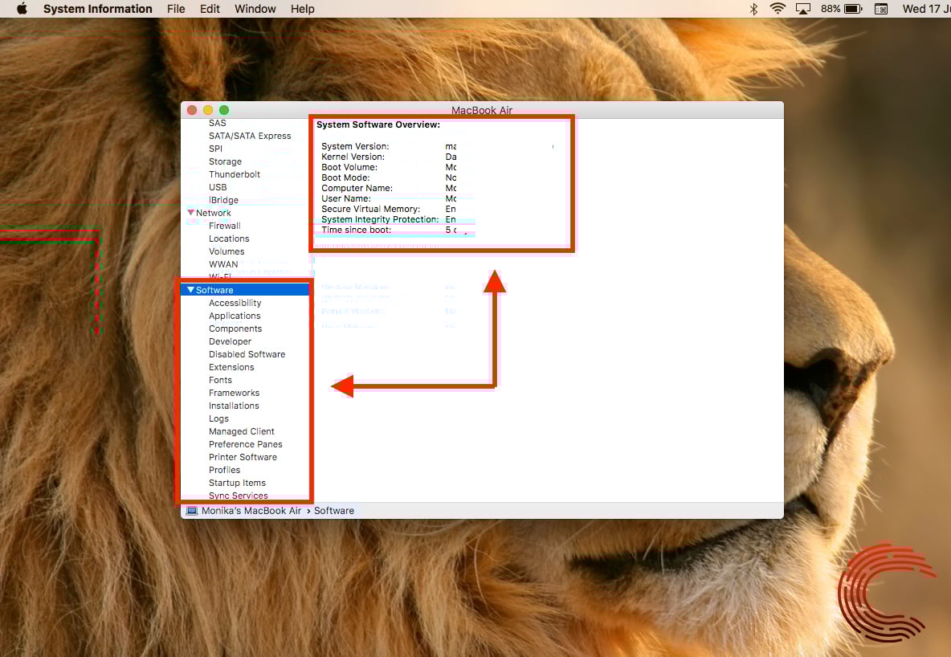
Task: Collapse the Network section triangle
Action: tap(190, 213)
